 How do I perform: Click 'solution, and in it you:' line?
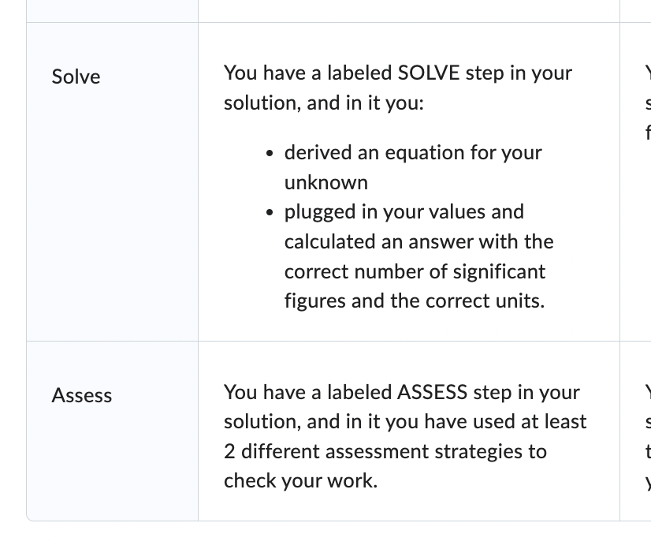click(x=324, y=103)
